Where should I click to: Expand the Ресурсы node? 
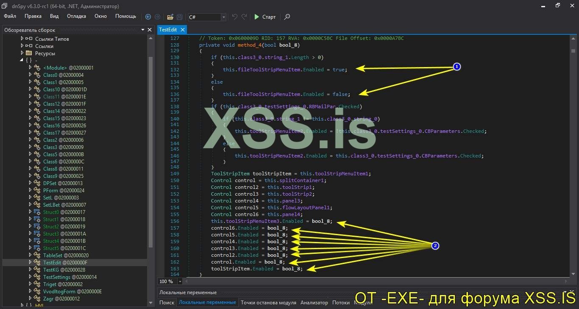[x=22, y=53]
